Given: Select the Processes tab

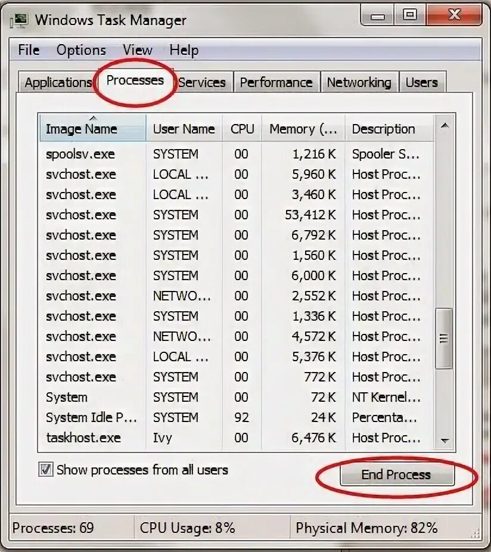Looking at the screenshot, I should click(135, 80).
